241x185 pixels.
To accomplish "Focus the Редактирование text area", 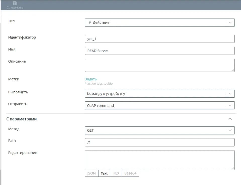I will click(160, 160).
